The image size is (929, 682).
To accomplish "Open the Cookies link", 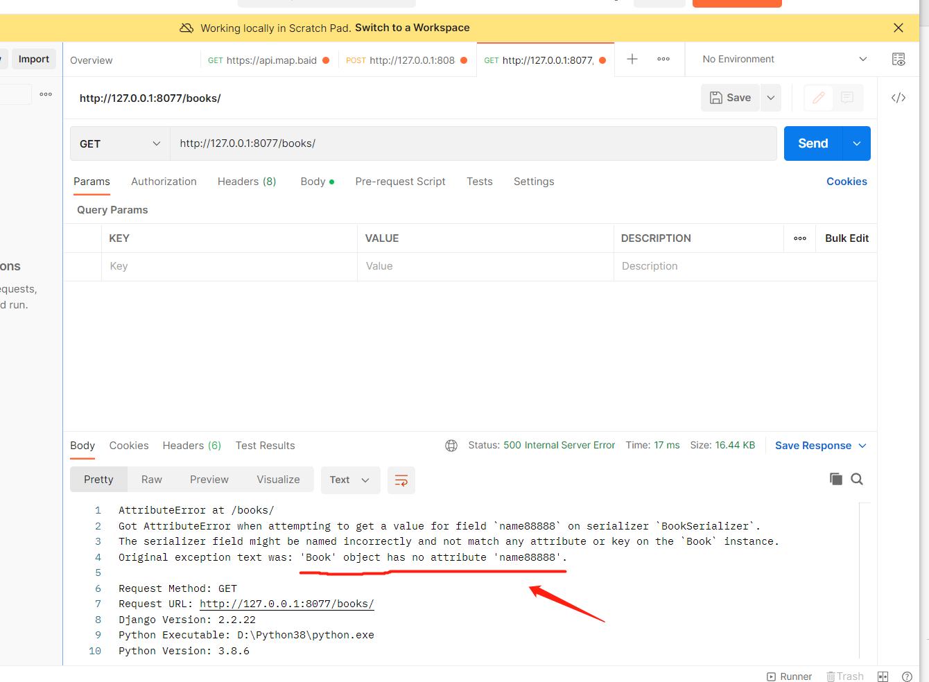I will point(846,182).
